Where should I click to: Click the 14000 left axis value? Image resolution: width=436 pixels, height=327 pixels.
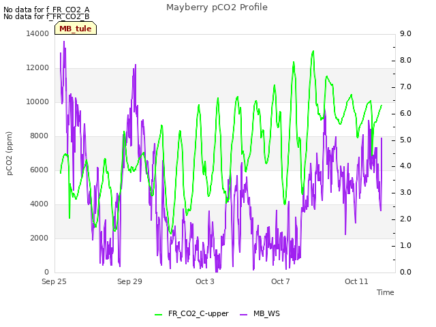point(37,33)
